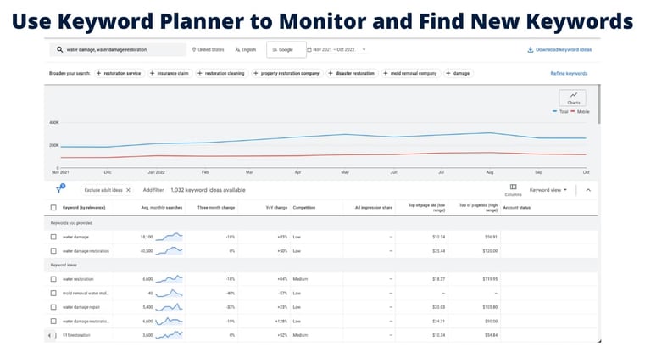Sort by YoY change column
The width and height of the screenshot is (645, 347).
276,208
